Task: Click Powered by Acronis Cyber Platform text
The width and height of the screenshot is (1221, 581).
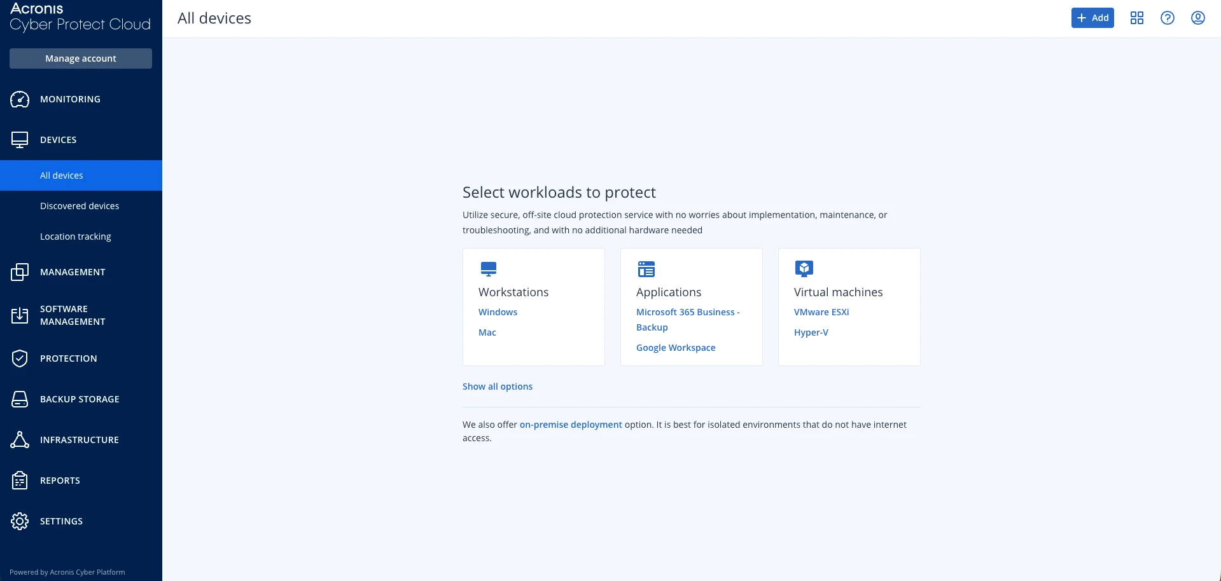Action: pyautogui.click(x=67, y=572)
